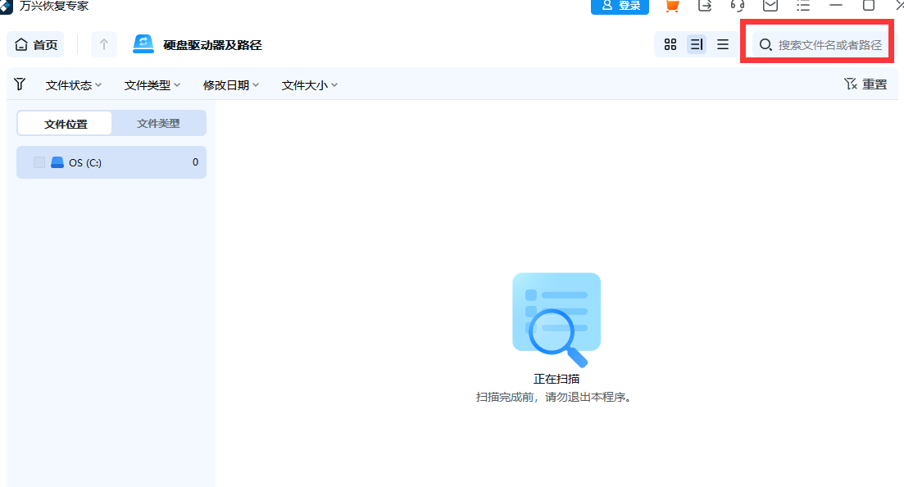
Task: Tick the checkbox next to OS (C:)
Action: [x=39, y=162]
